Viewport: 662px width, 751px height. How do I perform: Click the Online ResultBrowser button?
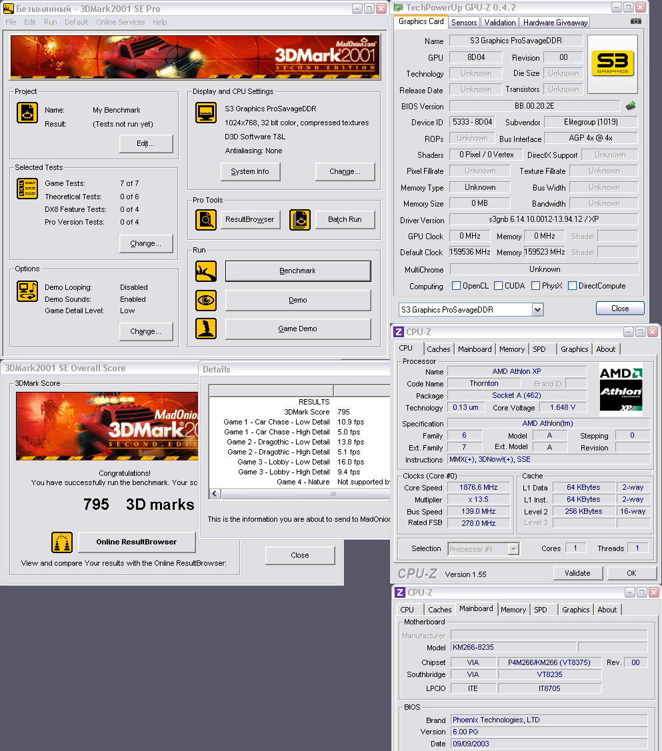tap(137, 542)
